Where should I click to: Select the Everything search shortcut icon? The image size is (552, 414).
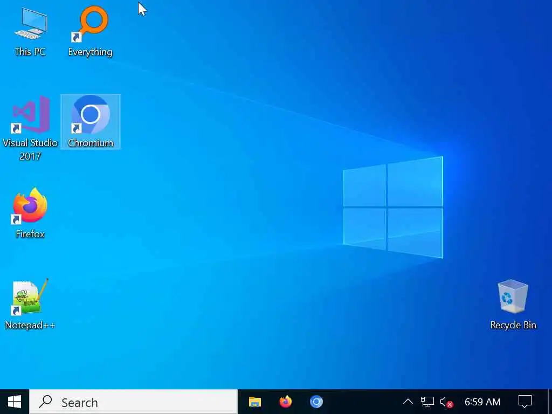click(90, 32)
